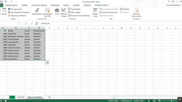Click Pacotes de Expansão
Image resolution: width=182 pixels, height=102 pixels.
(x=108, y=12)
